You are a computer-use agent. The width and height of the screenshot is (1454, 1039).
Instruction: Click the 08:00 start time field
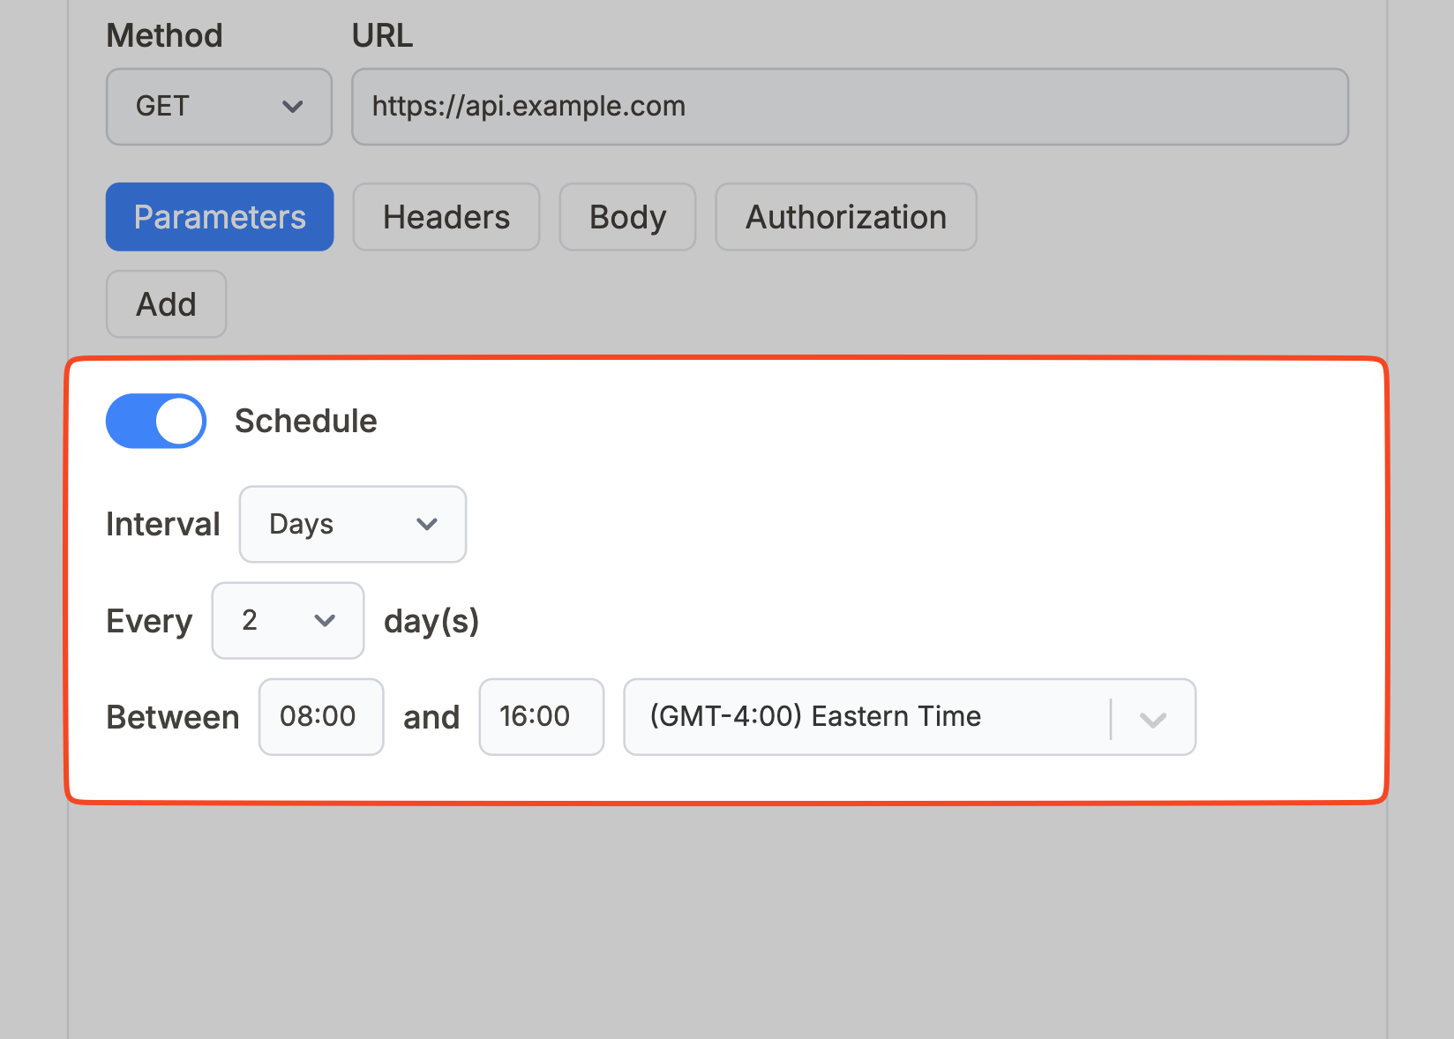point(320,717)
